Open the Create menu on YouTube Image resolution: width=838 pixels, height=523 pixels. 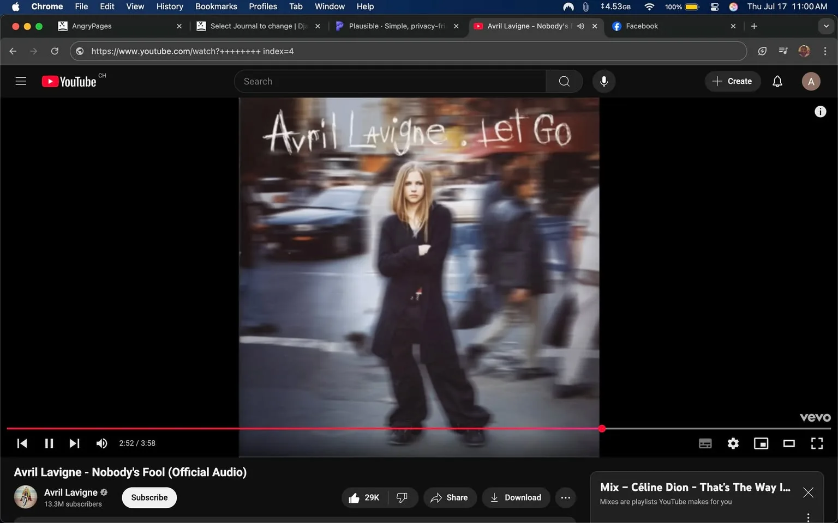(733, 81)
